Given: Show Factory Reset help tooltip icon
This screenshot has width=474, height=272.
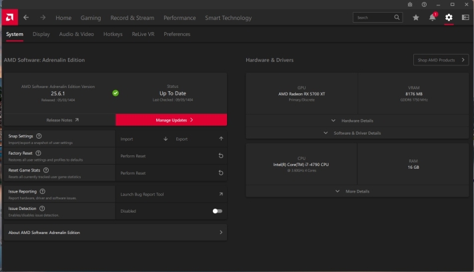Looking at the screenshot, I should coord(38,153).
